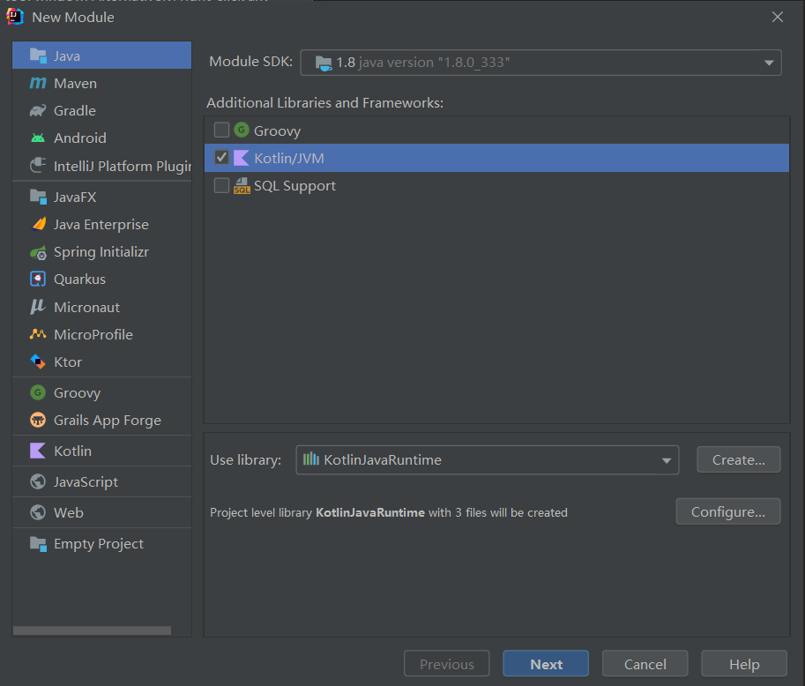Select the Ktor icon
The width and height of the screenshot is (805, 686).
[x=38, y=362]
